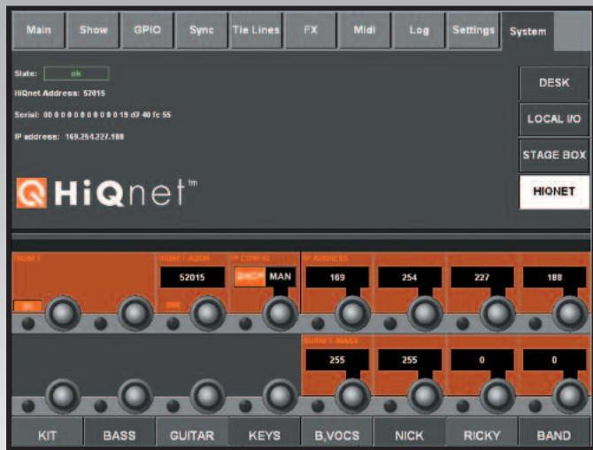Click the small round button left of the 227 knob

point(463,324)
